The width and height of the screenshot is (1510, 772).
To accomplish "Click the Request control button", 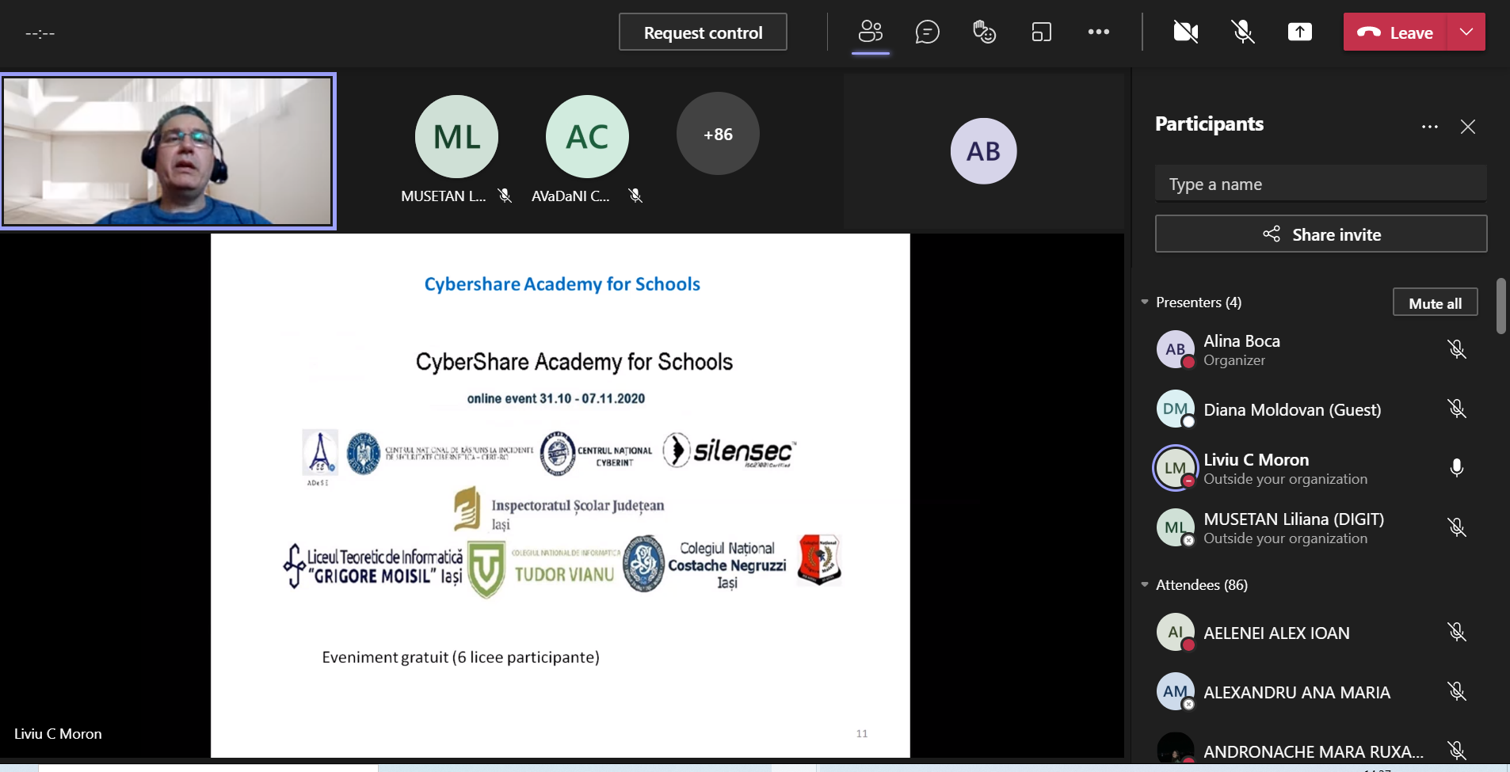I will click(x=703, y=32).
